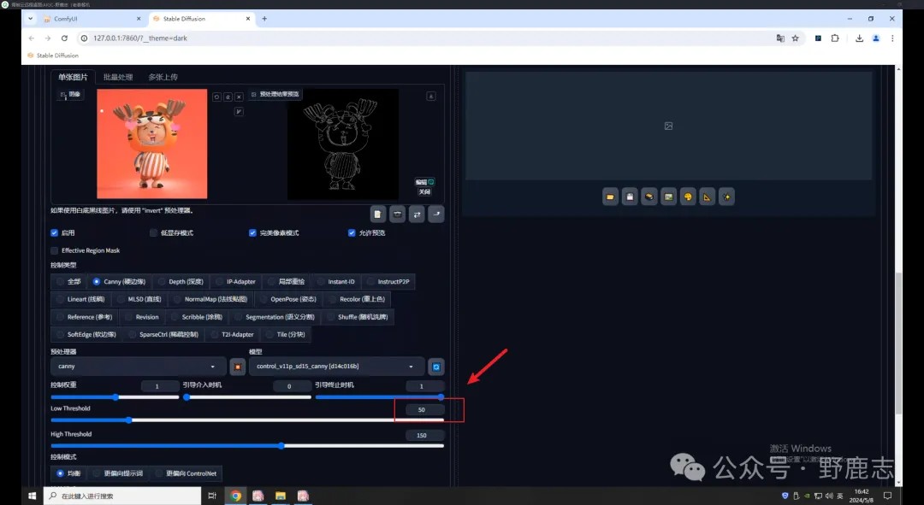
Task: Open the control_v11p_sd15_canny model dropdown
Action: pos(336,367)
